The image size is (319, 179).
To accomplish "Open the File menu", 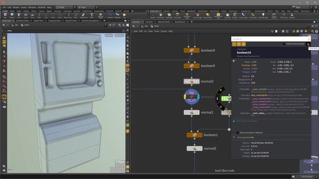I will point(4,7).
